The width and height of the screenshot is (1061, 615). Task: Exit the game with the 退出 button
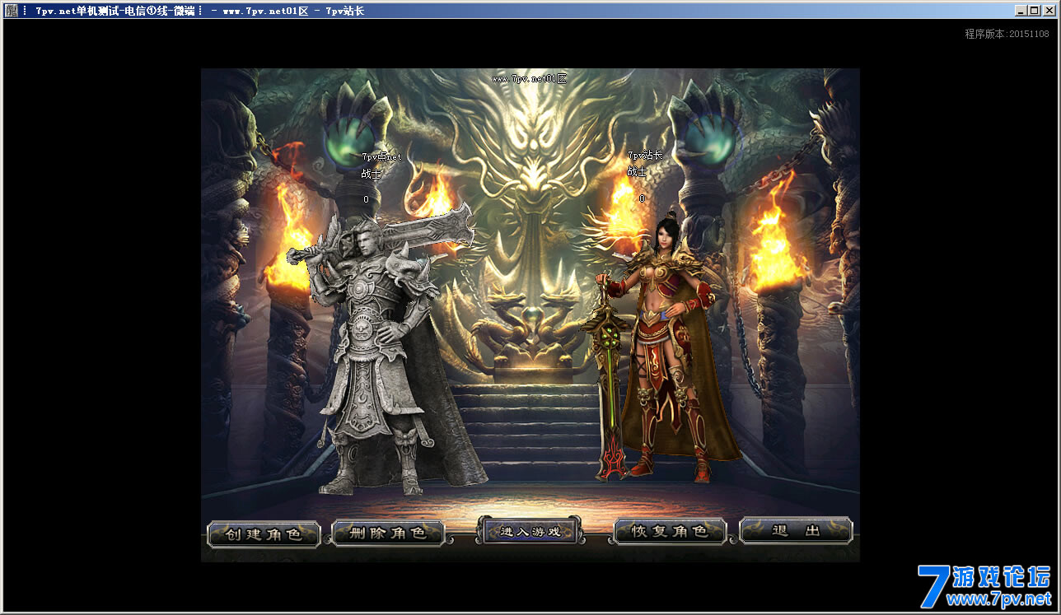(x=796, y=531)
